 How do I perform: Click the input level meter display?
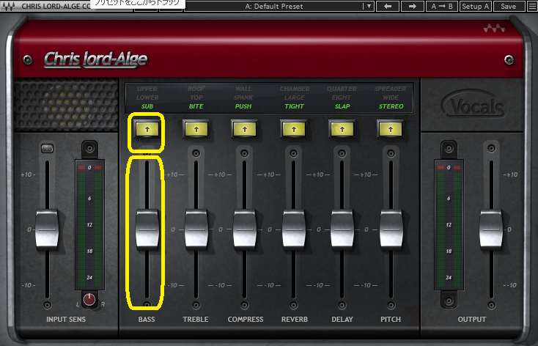pyautogui.click(x=89, y=226)
